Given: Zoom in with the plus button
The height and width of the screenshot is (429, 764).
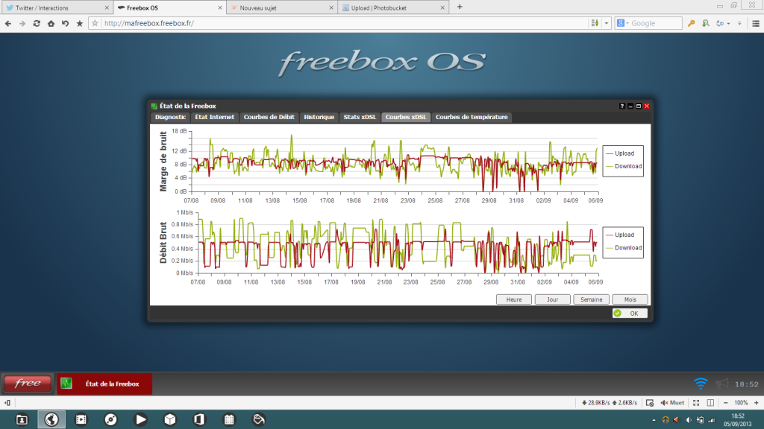Looking at the screenshot, I should tap(757, 403).
